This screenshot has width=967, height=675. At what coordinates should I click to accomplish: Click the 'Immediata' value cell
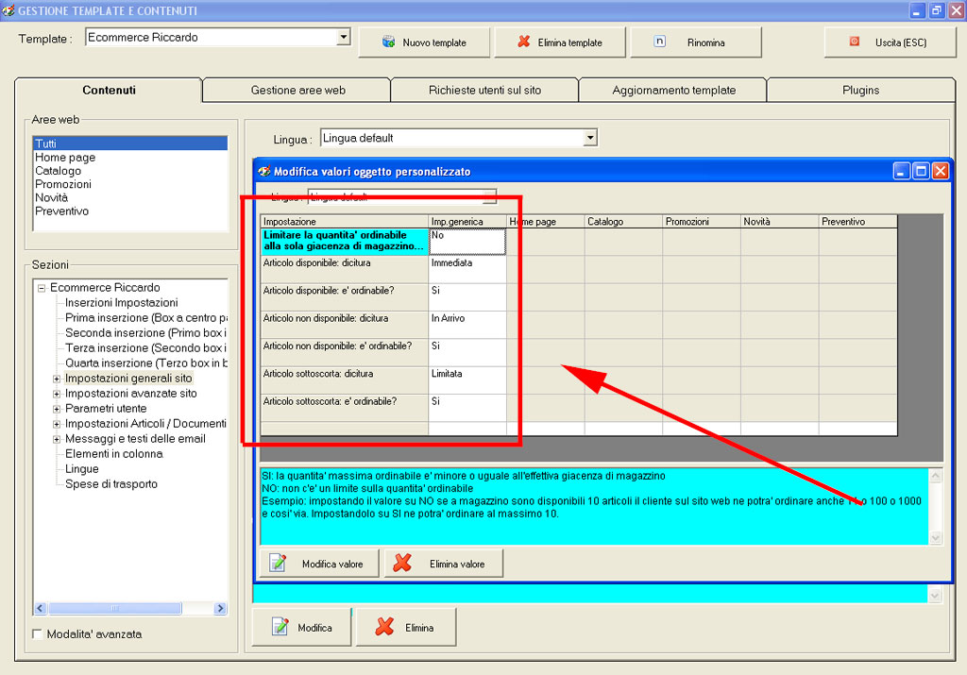[x=467, y=269]
